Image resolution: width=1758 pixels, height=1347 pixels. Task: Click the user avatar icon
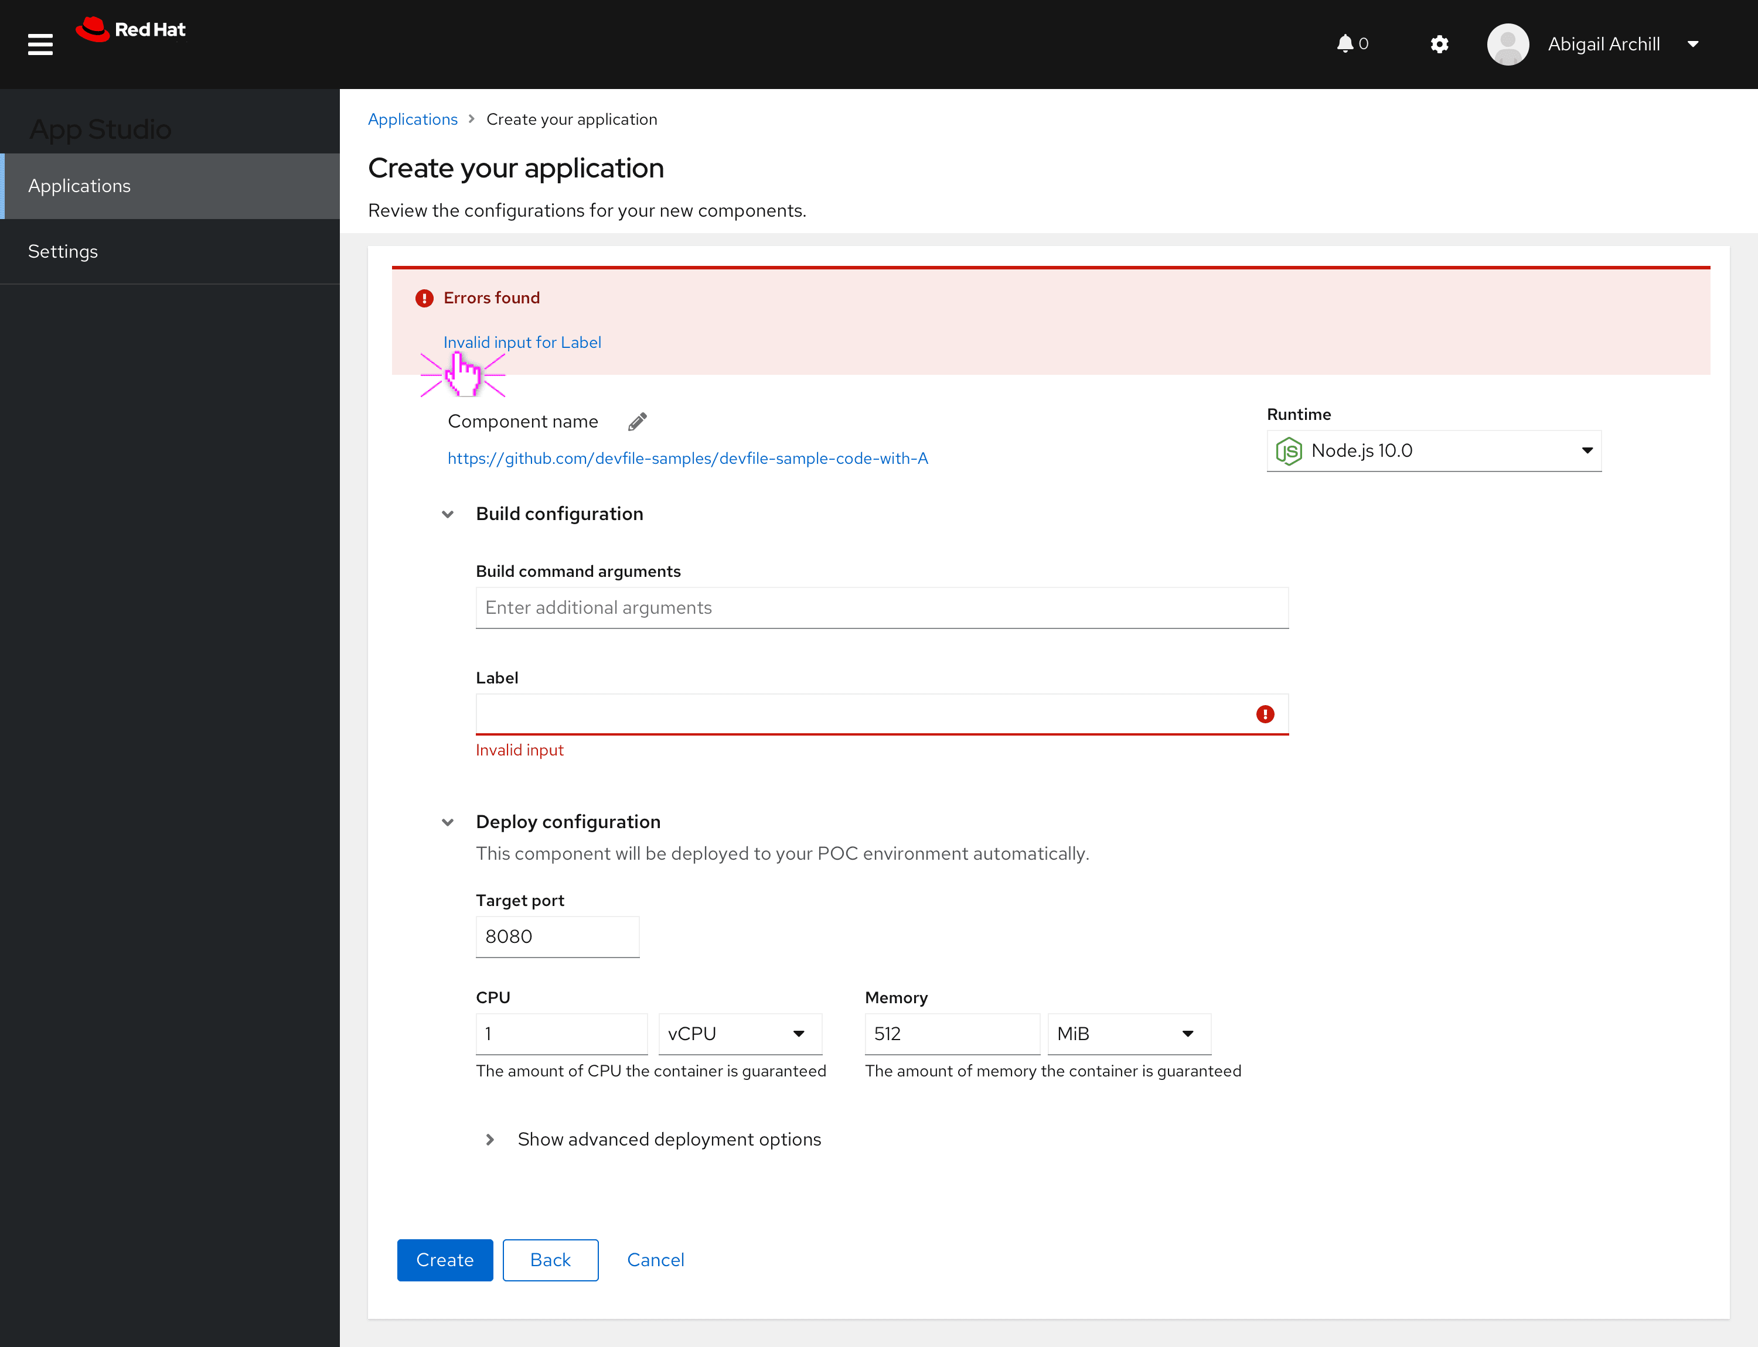1507,44
